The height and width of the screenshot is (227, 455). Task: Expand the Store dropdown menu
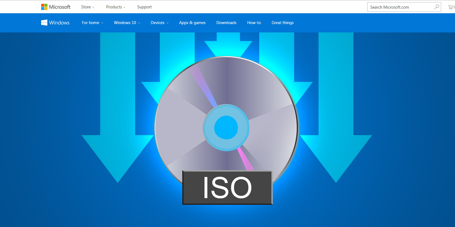tap(87, 7)
